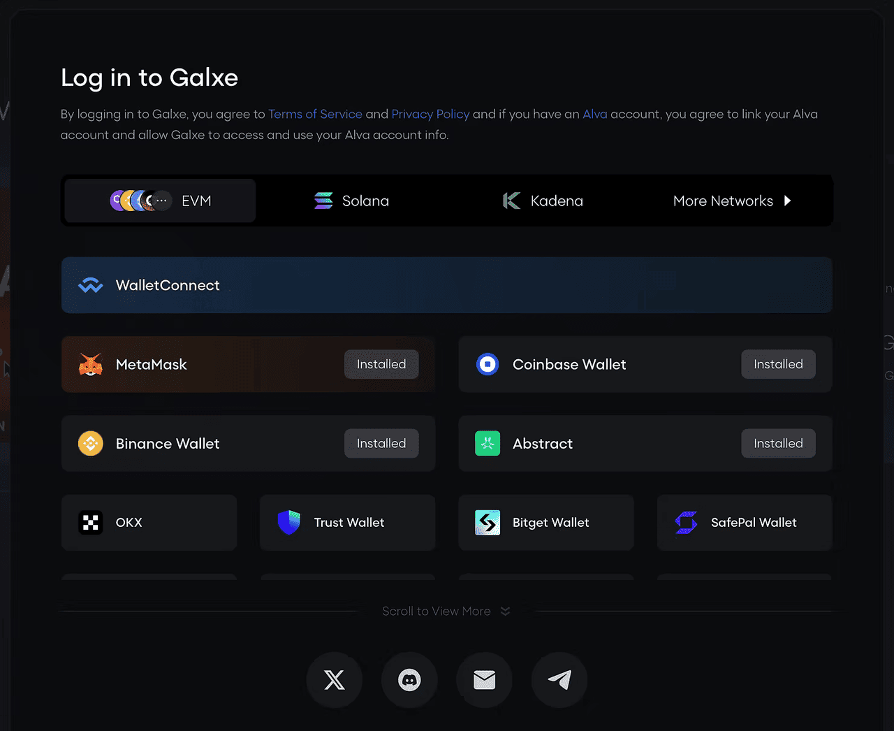Screen dimensions: 894x731
Task: Click the OKX checkered icon
Action: pos(91,522)
